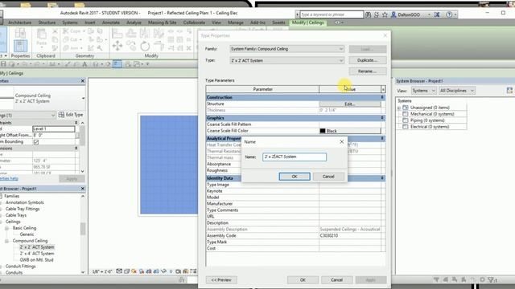Click the Duplicate... button
Image resolution: width=515 pixels, height=289 pixels.
368,60
